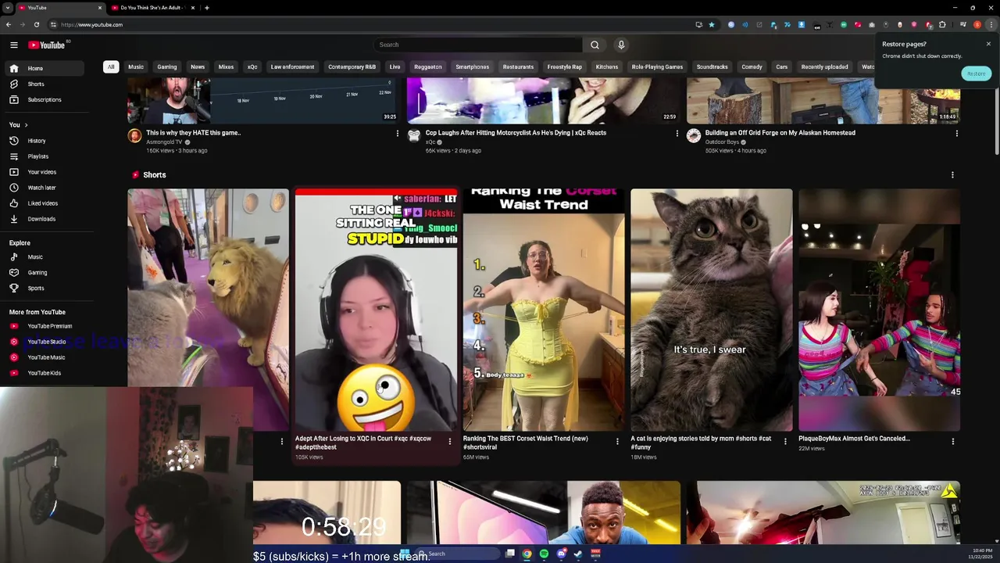Viewport: 1000px width, 563px height.
Task: Open Discord from the taskbar
Action: (x=561, y=554)
